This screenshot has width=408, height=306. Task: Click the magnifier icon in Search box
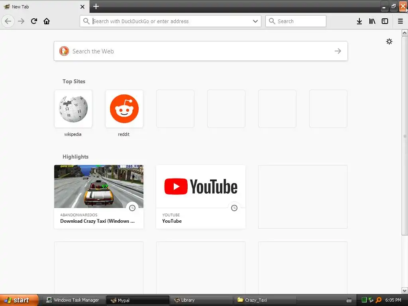[272, 21]
